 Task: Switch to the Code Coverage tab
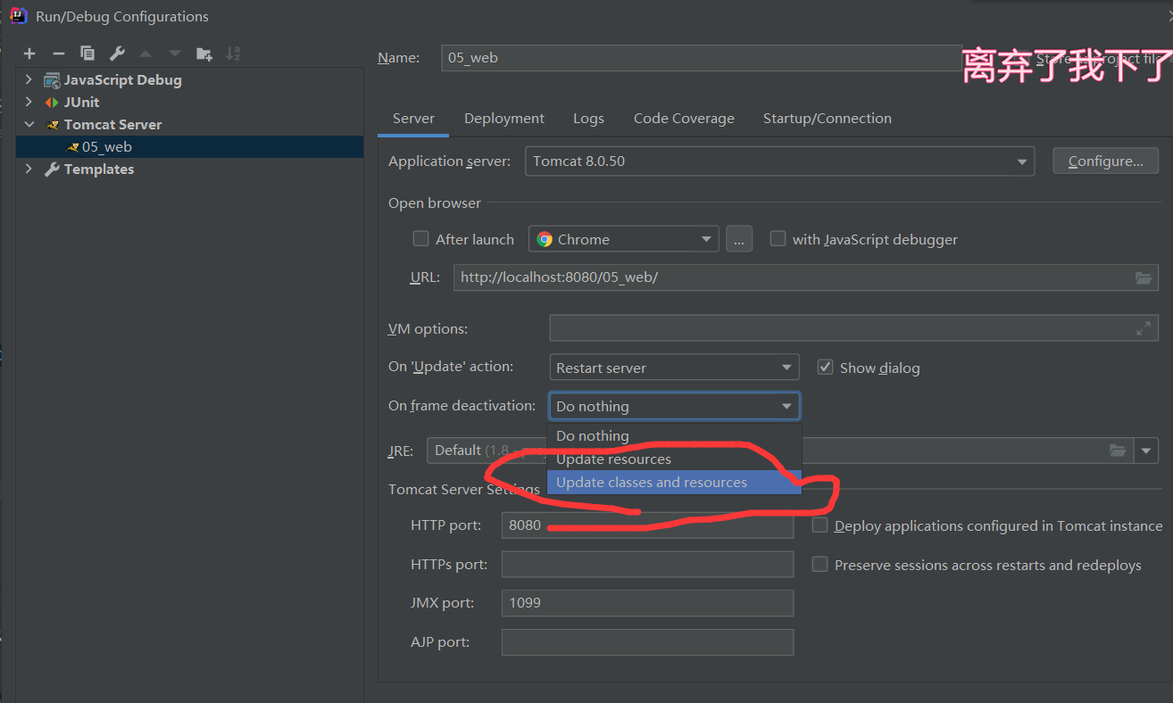pyautogui.click(x=684, y=119)
